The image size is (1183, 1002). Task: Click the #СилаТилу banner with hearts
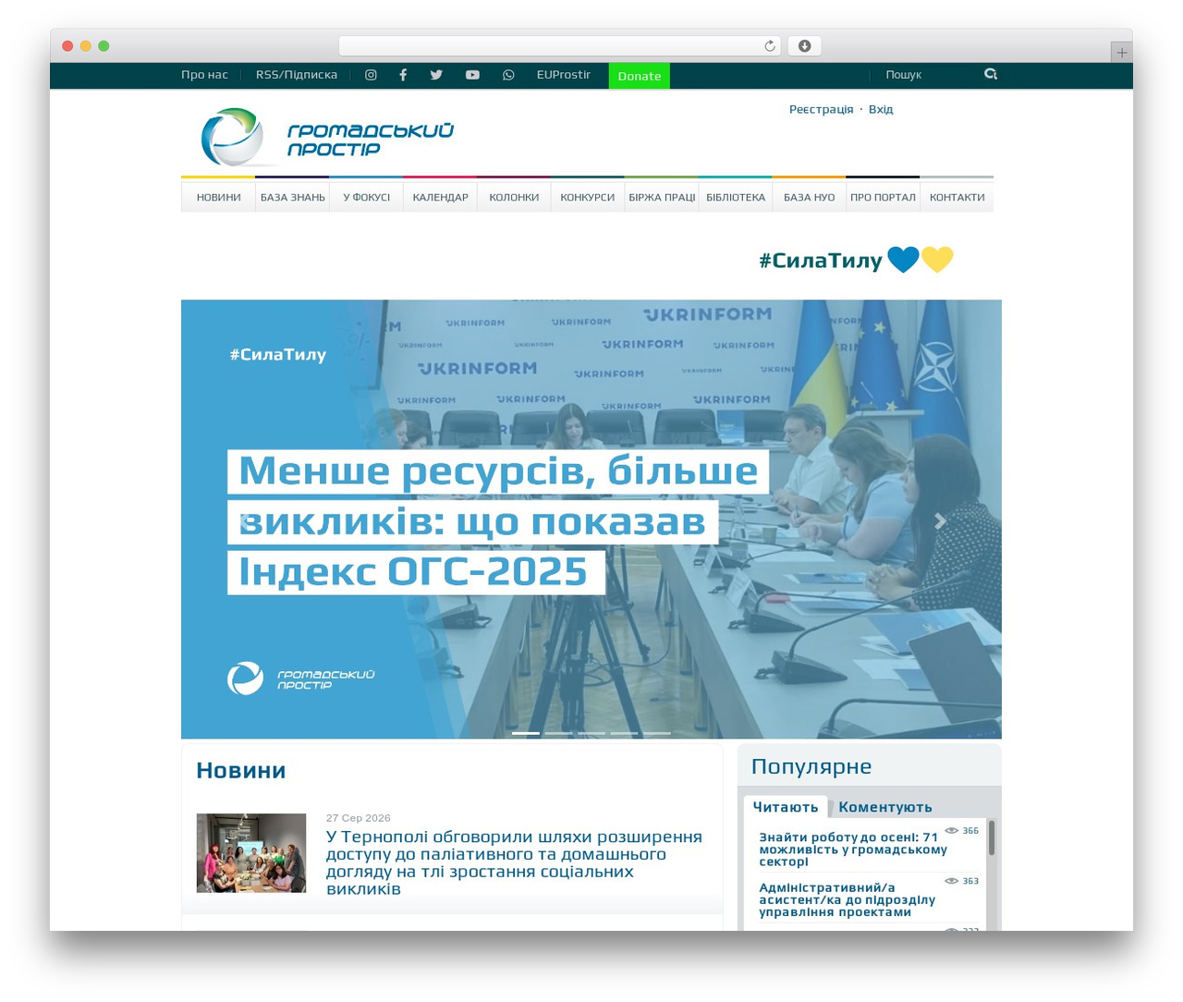point(856,260)
